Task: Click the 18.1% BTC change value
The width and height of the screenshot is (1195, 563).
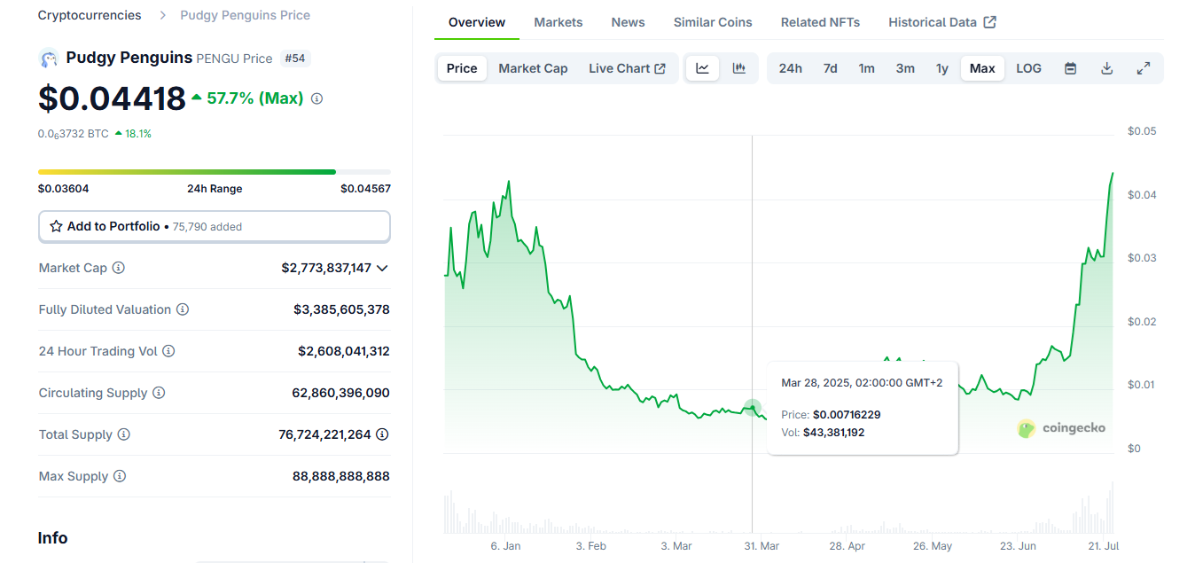Action: click(138, 134)
